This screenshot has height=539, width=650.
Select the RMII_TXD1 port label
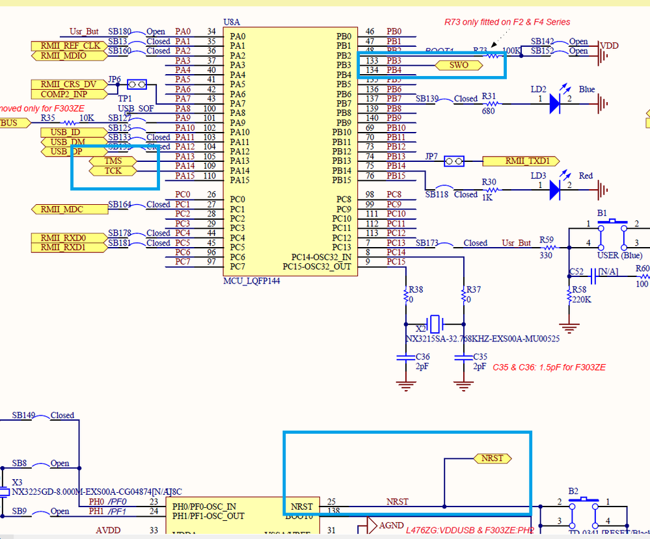point(521,161)
